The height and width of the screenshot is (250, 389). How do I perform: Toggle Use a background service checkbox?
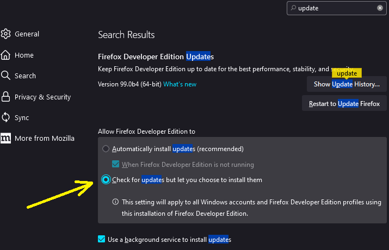click(x=102, y=239)
